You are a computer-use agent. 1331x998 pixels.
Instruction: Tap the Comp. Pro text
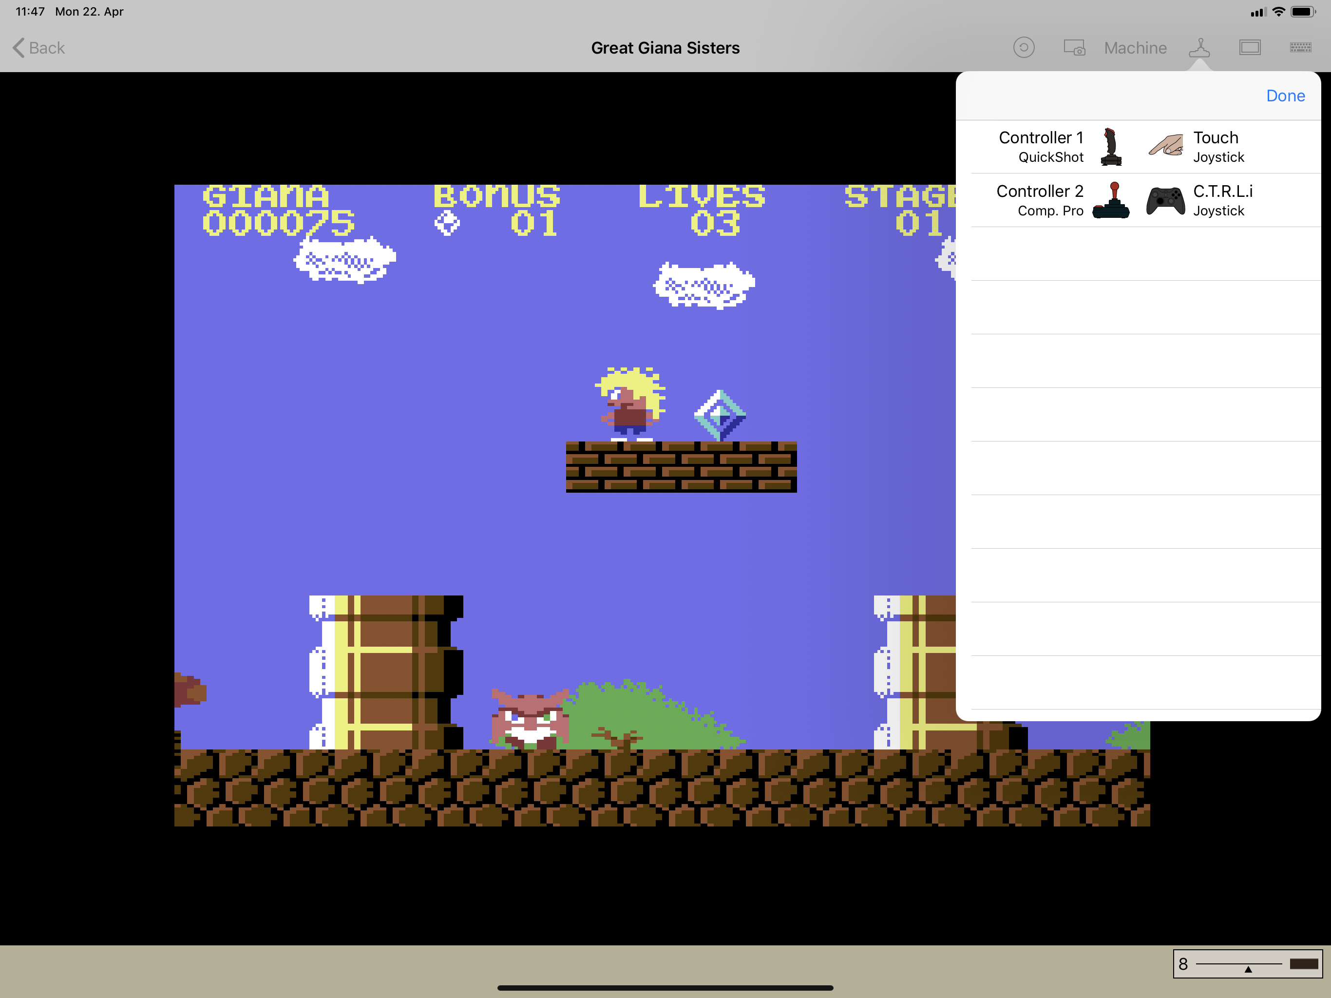pos(1050,211)
